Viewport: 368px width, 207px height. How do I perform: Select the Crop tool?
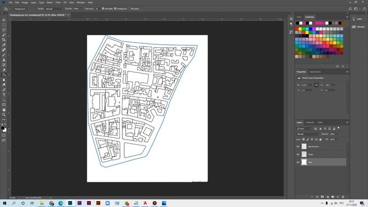pyautogui.click(x=4, y=40)
